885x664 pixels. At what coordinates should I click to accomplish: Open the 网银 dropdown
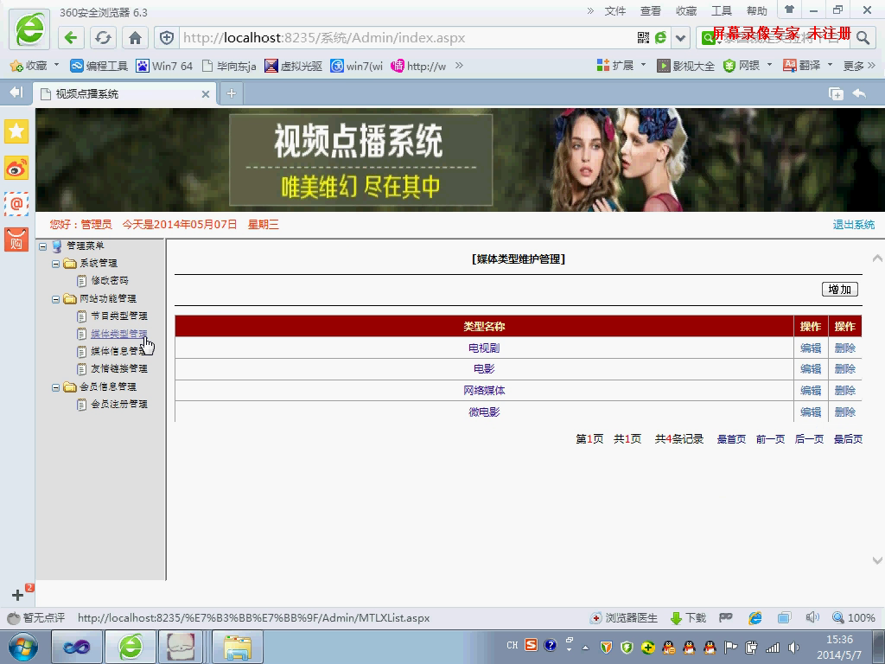[748, 66]
